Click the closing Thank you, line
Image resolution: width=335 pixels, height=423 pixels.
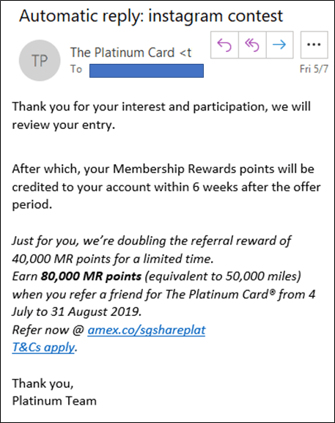point(43,383)
